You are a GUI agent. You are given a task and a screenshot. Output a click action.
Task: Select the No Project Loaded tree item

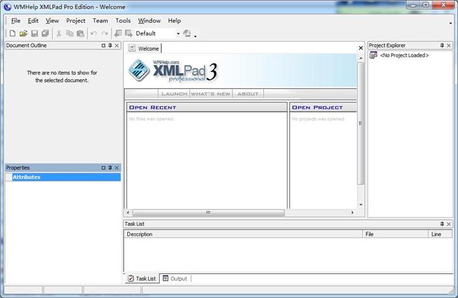[403, 55]
